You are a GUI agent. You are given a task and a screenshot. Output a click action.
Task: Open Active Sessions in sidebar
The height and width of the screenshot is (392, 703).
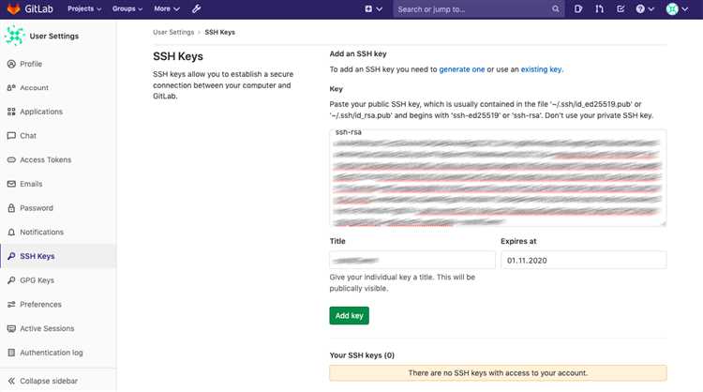[x=47, y=328]
